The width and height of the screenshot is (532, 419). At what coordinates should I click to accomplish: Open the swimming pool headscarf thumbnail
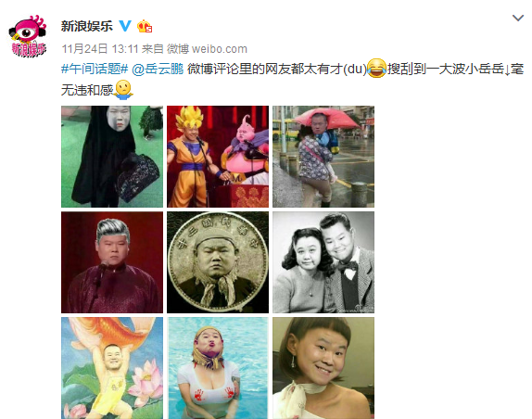pos(218,368)
